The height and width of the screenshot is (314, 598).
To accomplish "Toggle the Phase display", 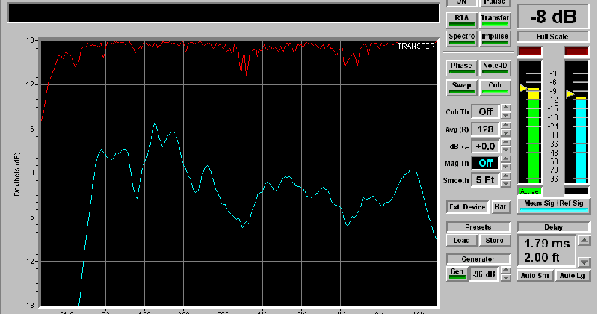I will [x=461, y=67].
